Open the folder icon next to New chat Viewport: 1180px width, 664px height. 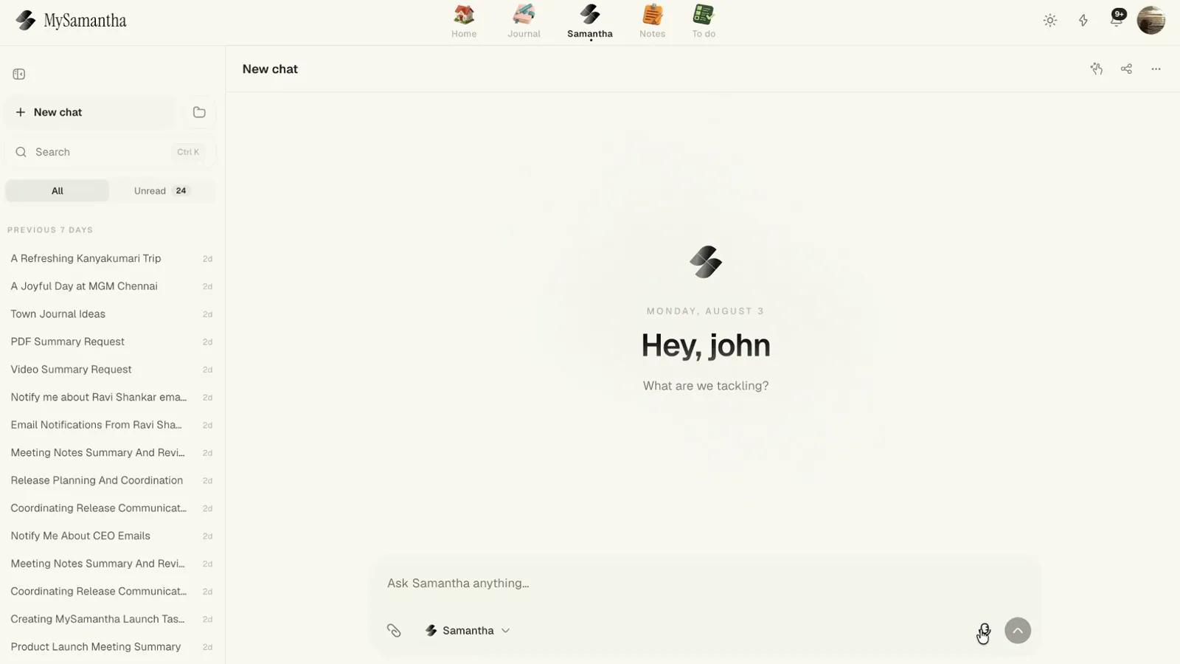click(x=199, y=112)
